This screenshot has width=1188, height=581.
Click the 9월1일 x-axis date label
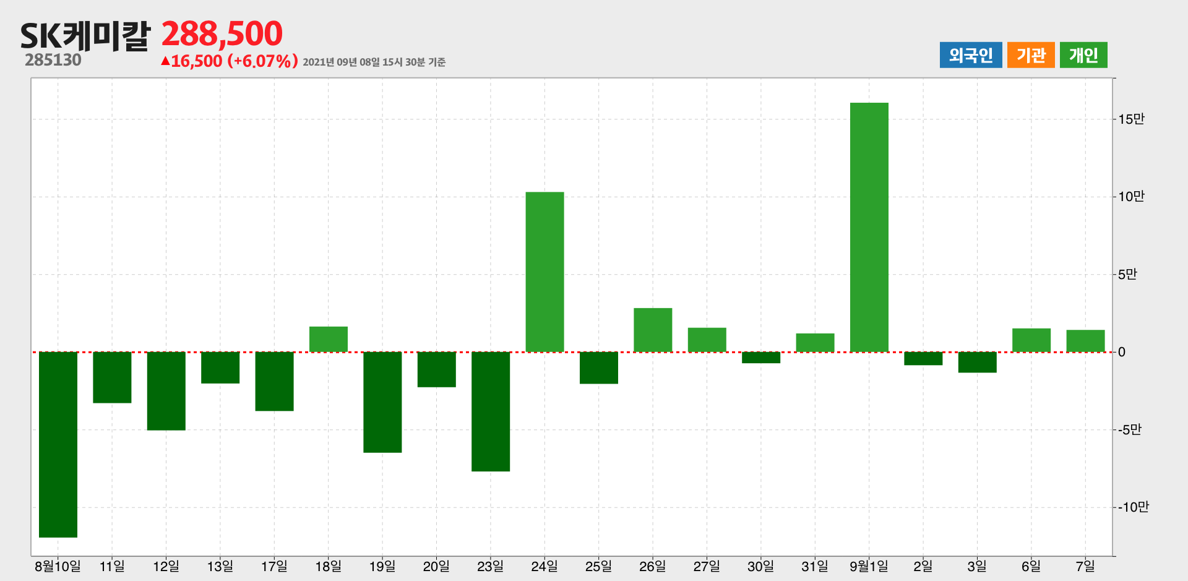point(869,566)
